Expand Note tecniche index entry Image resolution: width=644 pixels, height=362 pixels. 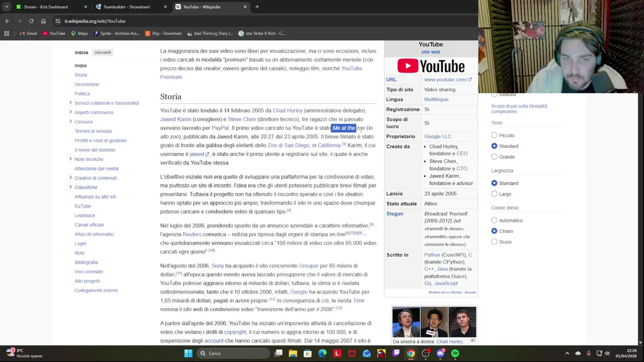pyautogui.click(x=70, y=159)
